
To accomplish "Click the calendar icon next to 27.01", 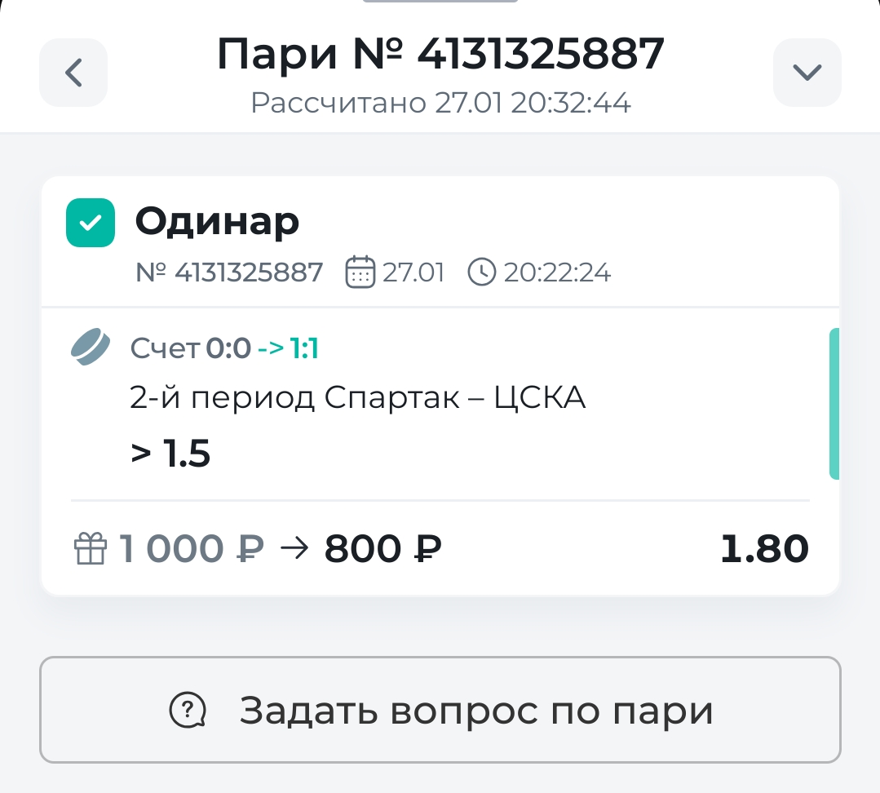I will (x=361, y=272).
